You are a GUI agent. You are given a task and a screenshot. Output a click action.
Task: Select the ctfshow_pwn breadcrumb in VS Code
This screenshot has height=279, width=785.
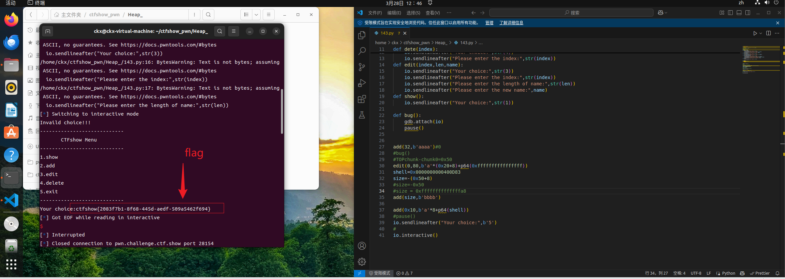pos(416,43)
